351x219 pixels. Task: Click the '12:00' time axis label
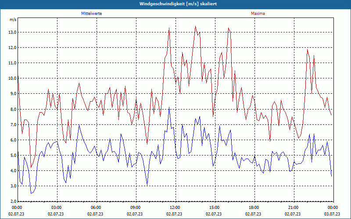click(175, 208)
